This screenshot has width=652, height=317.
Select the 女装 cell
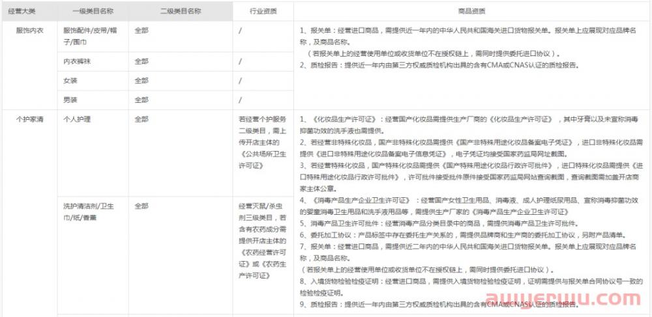pos(93,81)
